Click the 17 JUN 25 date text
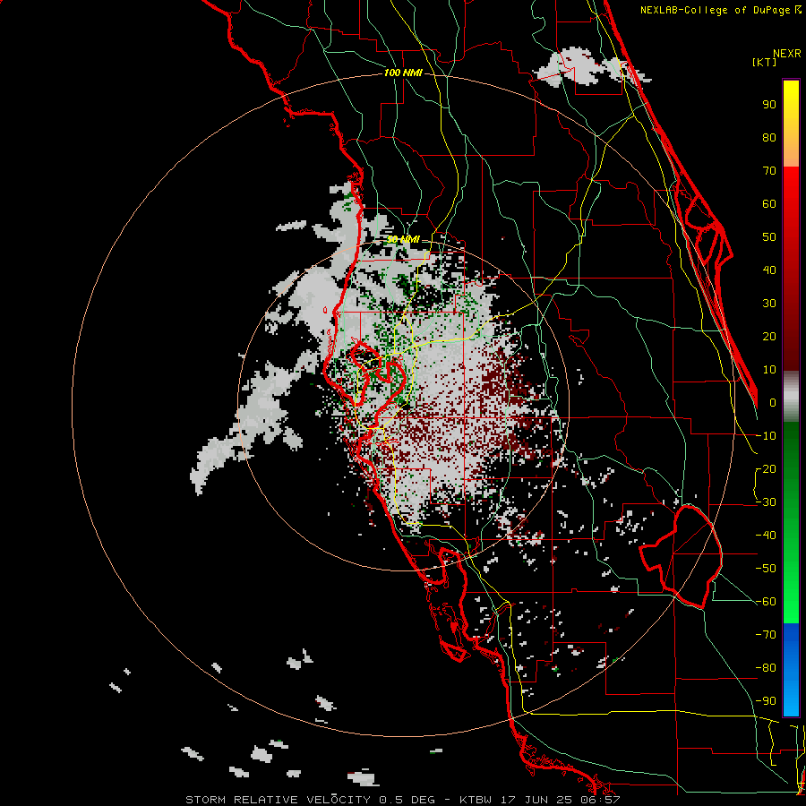The image size is (806, 806). point(537,800)
